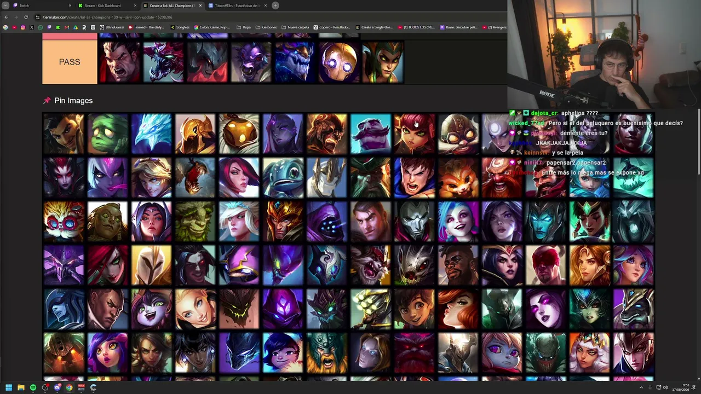Select the Leona champion icon
701x394 pixels.
tap(590, 265)
